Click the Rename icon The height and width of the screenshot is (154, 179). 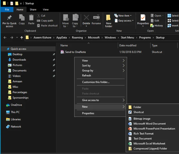(96, 17)
